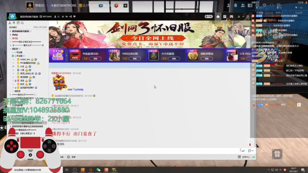This screenshot has width=308, height=173.
Task: Open the streamer avatar in top bar
Action: point(30,5)
